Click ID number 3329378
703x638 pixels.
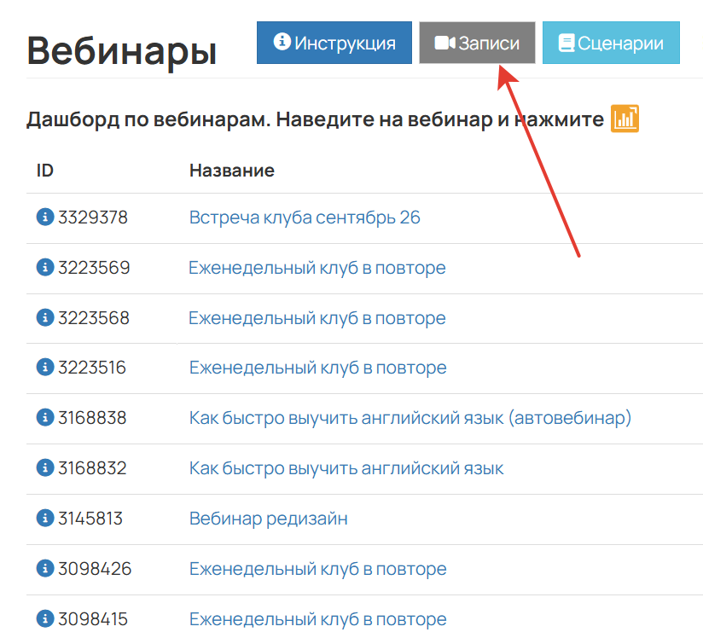click(93, 217)
